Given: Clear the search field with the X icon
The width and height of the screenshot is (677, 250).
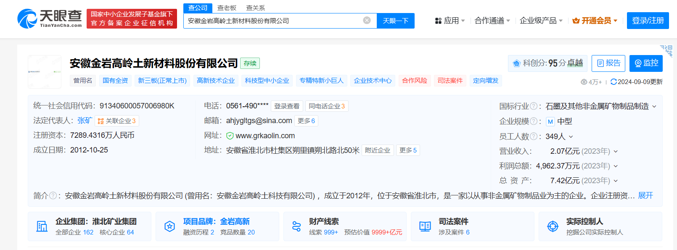Looking at the screenshot, I should (367, 20).
